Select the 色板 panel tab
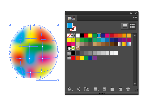The image size is (144, 110). (x=71, y=18)
